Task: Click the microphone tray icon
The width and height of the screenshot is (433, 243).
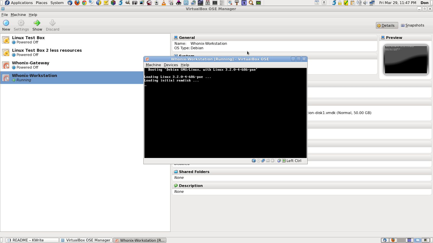Action: point(359,3)
